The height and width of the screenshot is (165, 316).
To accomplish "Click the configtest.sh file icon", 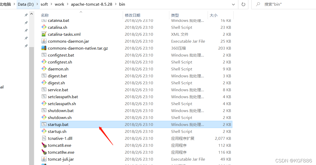I will point(44,62).
